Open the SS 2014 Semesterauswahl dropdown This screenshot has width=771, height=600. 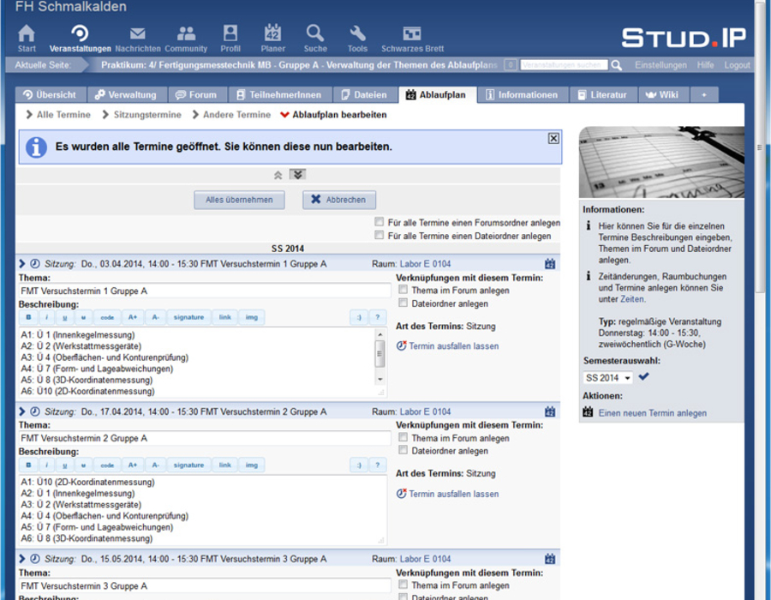tap(607, 378)
